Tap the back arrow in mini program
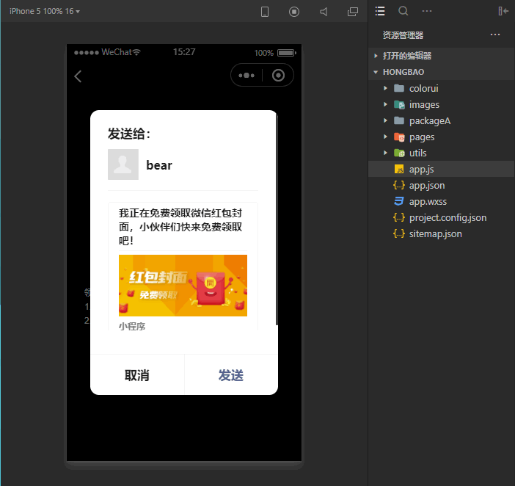Screen dimensions: 515x486 pyautogui.click(x=78, y=76)
